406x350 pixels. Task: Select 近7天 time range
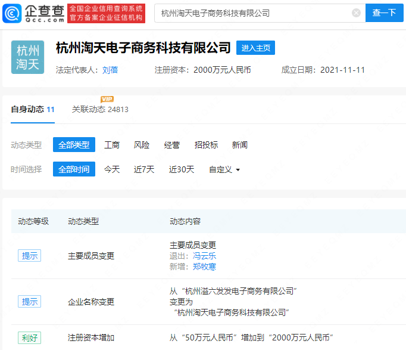[144, 169]
